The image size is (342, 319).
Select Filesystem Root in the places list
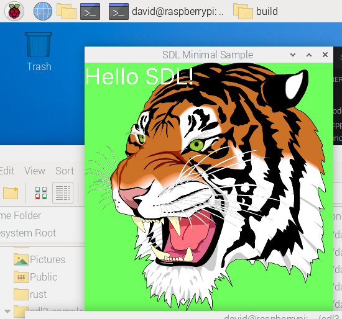click(x=28, y=233)
